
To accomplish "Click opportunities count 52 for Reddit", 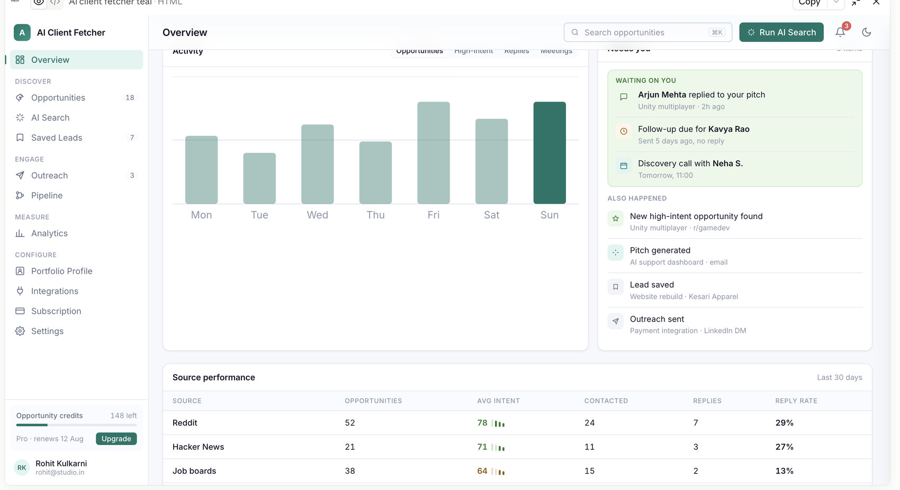I will tap(350, 423).
